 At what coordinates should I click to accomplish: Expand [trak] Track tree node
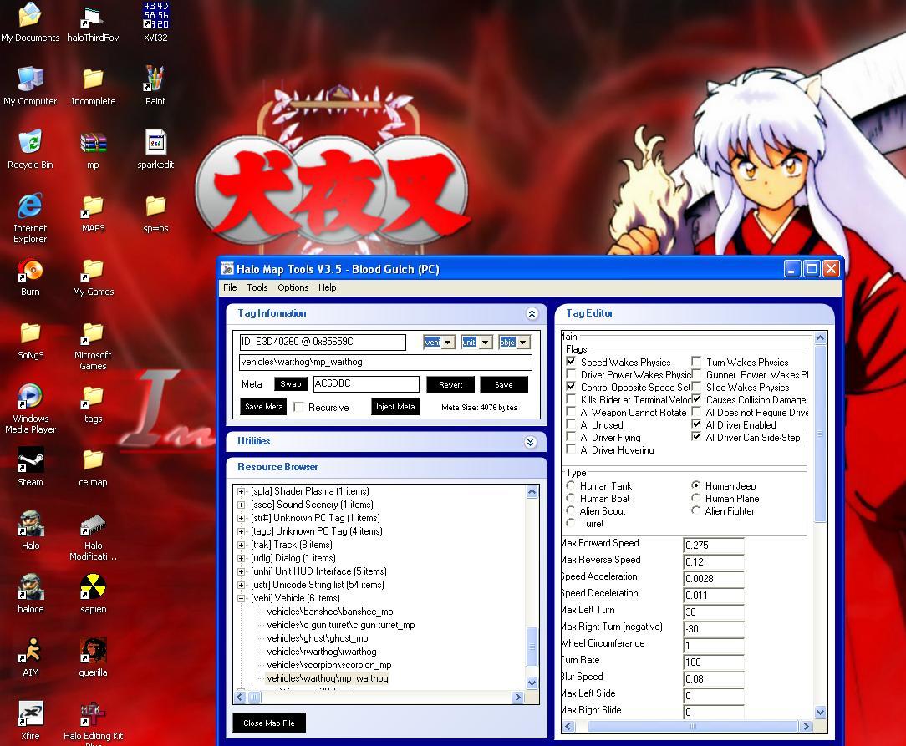pyautogui.click(x=241, y=545)
